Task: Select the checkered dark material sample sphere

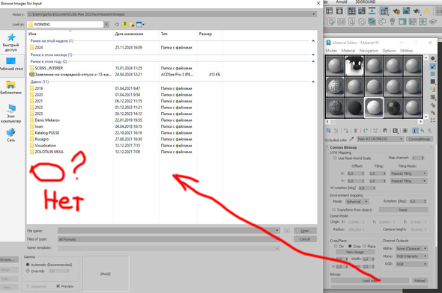Action: [393, 108]
